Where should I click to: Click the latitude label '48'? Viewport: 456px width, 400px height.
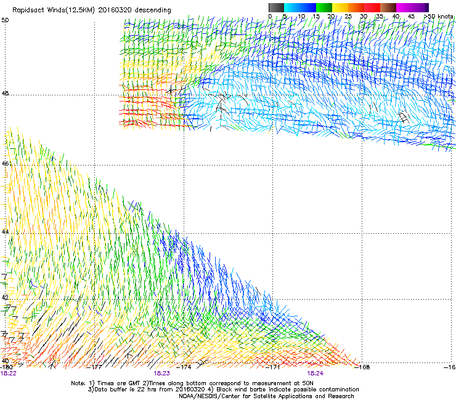pyautogui.click(x=5, y=94)
